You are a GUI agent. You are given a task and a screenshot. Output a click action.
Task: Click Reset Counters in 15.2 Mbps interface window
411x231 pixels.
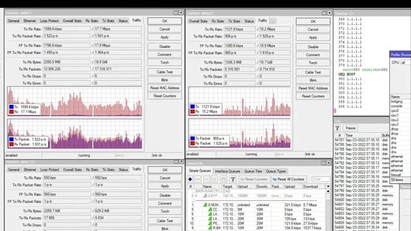(x=313, y=96)
